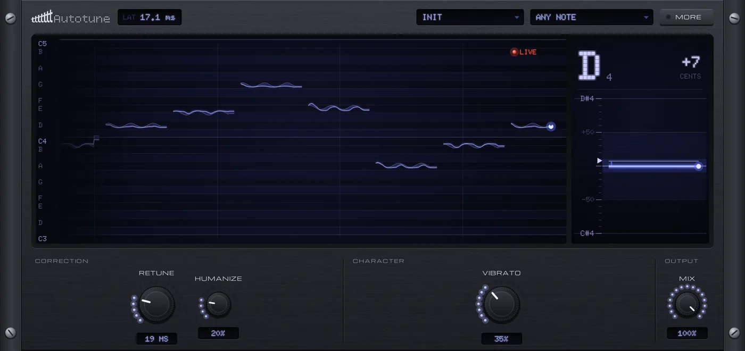Click the VIBRATO knob
745x351 pixels.
tap(501, 304)
